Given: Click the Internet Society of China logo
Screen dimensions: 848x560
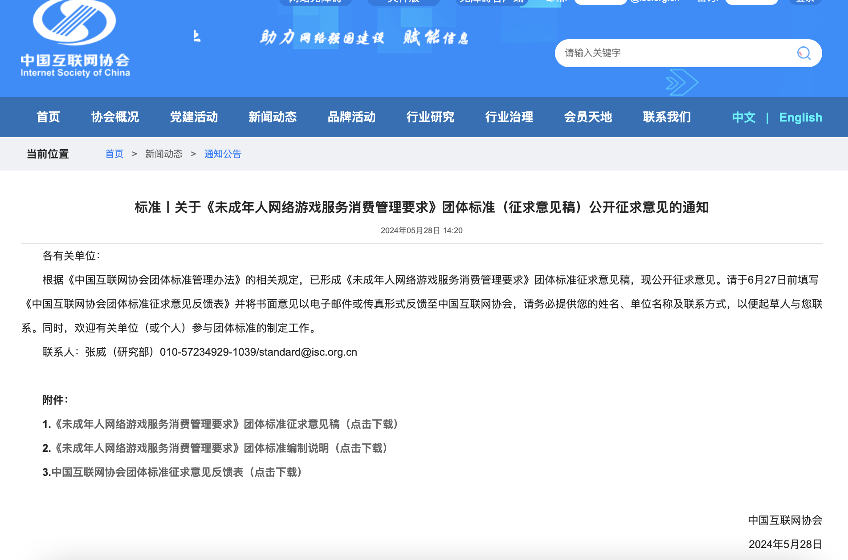Looking at the screenshot, I should (x=75, y=39).
